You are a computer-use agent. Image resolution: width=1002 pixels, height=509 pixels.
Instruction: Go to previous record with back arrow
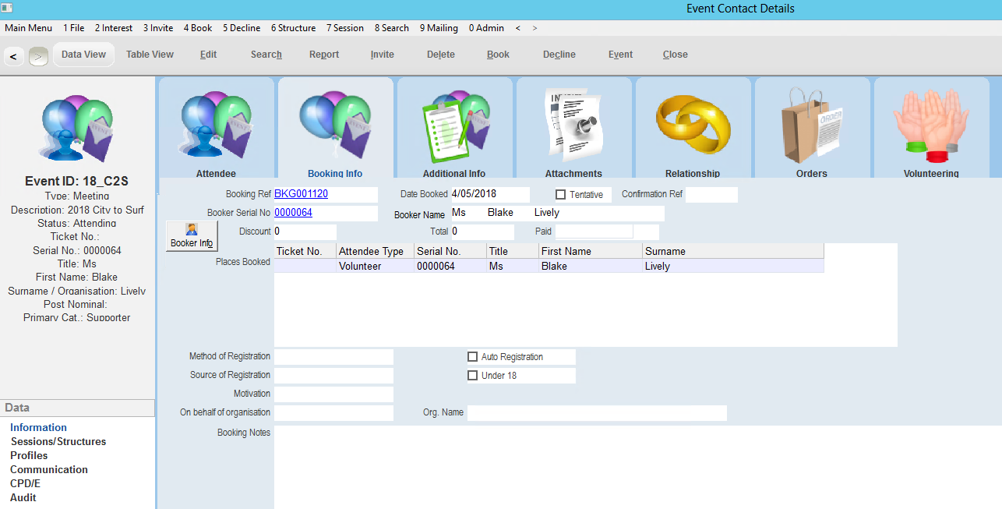tap(13, 56)
